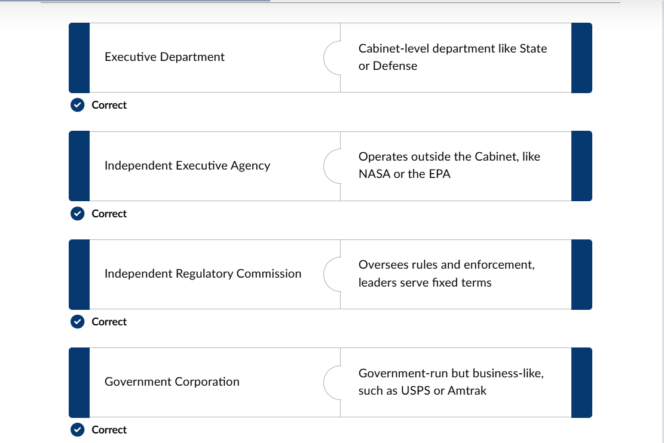664x443 pixels.
Task: Select the Government Corporation term card
Action: [x=203, y=382]
